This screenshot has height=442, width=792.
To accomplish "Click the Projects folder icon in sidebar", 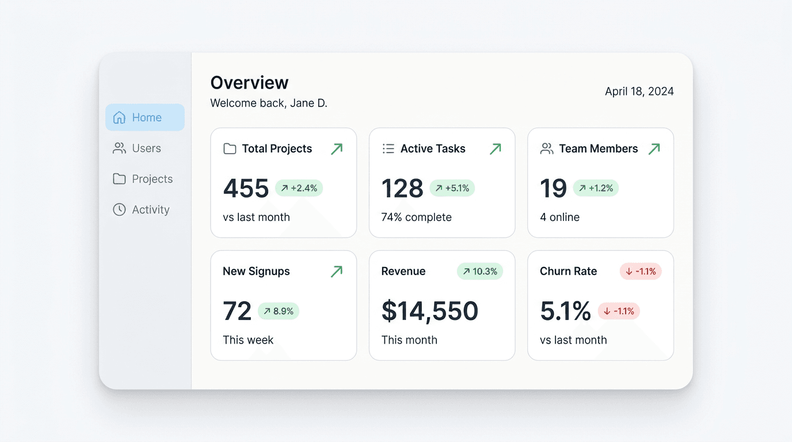I will 119,179.
